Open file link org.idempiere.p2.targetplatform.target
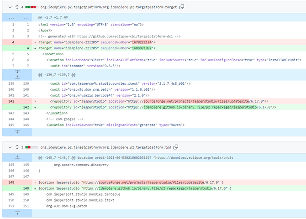The image size is (306, 219). [x=109, y=7]
